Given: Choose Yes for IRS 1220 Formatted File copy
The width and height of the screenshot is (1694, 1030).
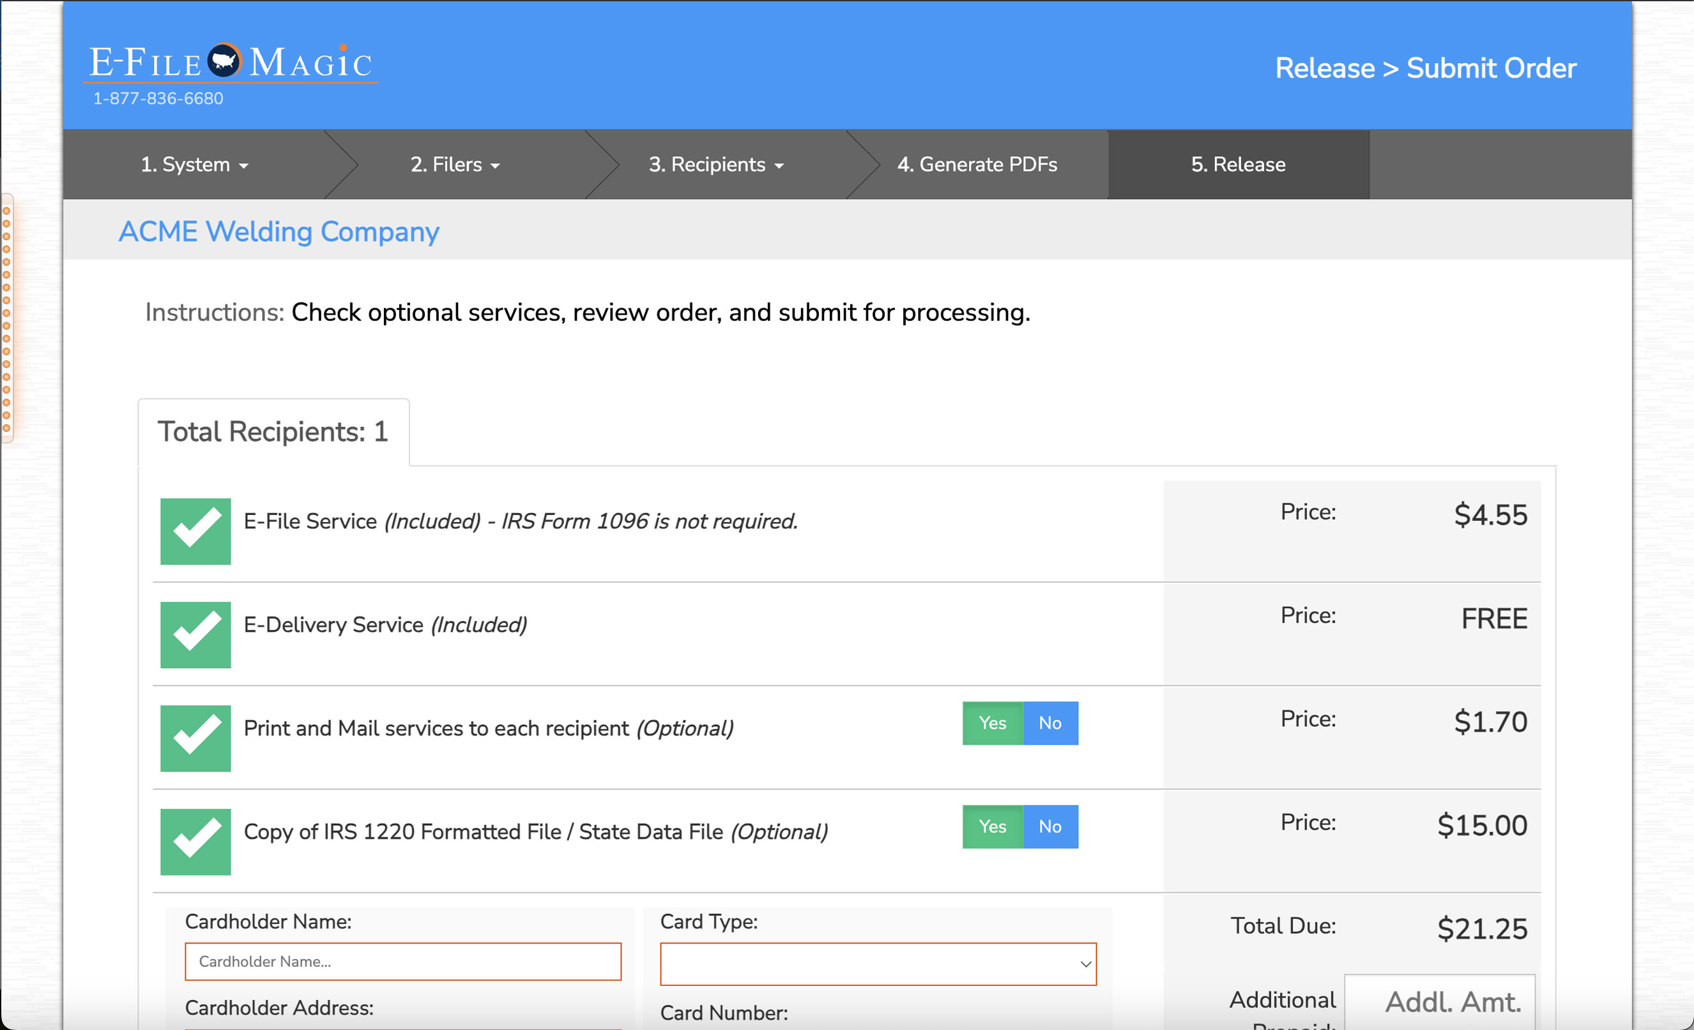Looking at the screenshot, I should pyautogui.click(x=992, y=827).
